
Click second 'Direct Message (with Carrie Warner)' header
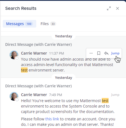point(38,86)
